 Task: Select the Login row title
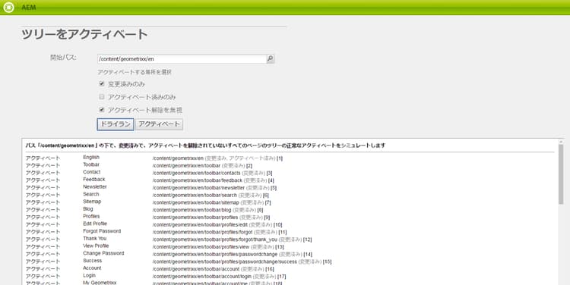click(89, 276)
